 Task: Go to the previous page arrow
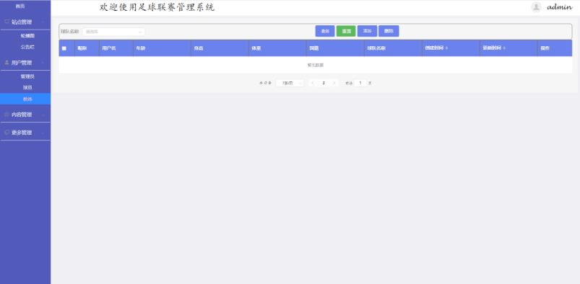click(313, 83)
